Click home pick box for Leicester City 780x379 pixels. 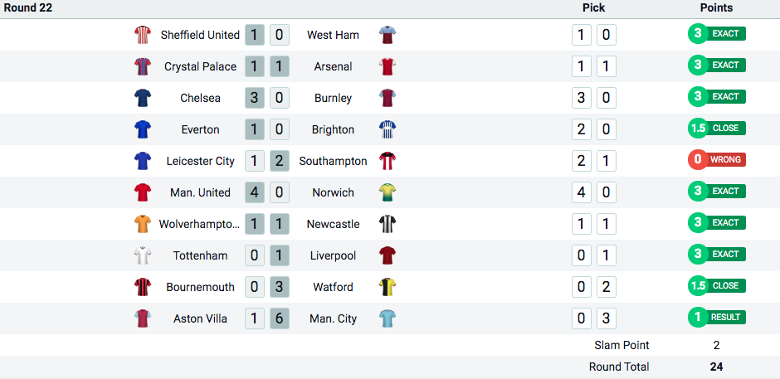582,161
